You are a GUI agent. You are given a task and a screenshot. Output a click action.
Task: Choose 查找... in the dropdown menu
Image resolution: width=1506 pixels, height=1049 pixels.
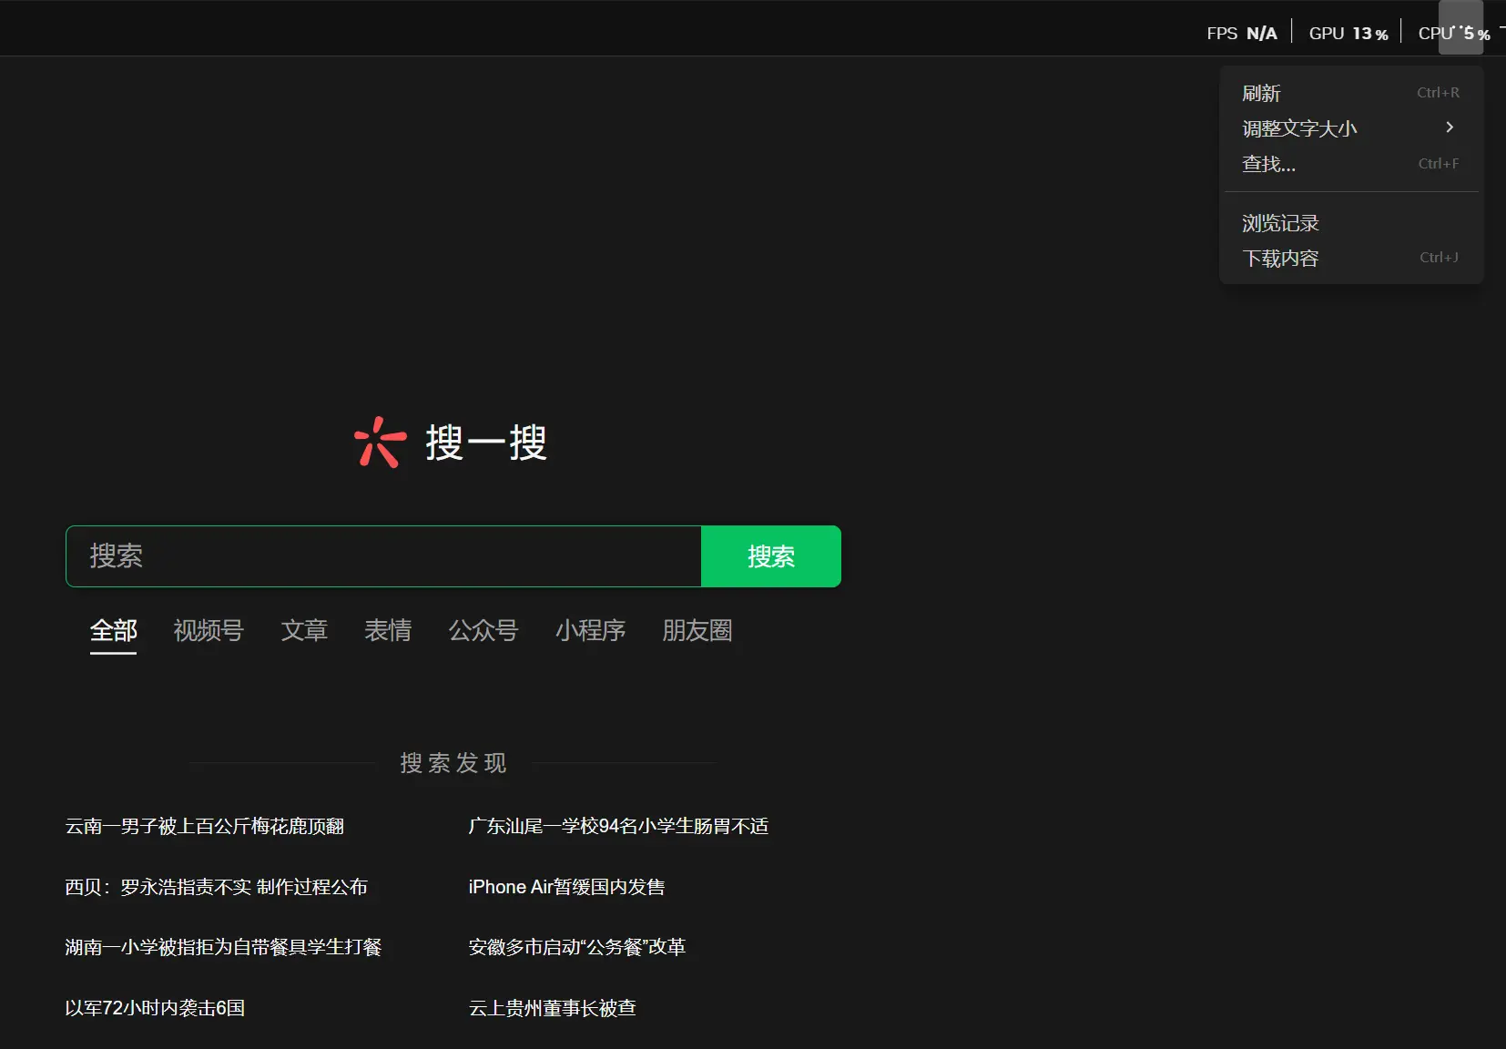(x=1268, y=164)
